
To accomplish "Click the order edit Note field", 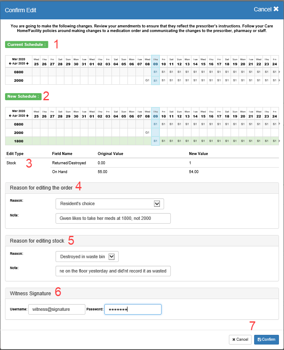I will tap(113, 218).
